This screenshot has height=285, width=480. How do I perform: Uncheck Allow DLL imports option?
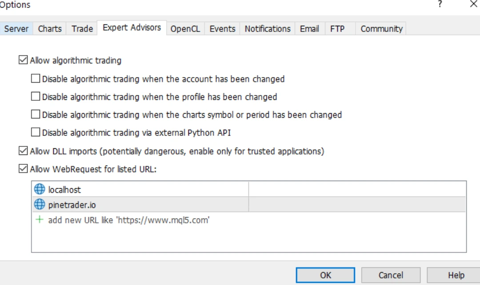[23, 151]
